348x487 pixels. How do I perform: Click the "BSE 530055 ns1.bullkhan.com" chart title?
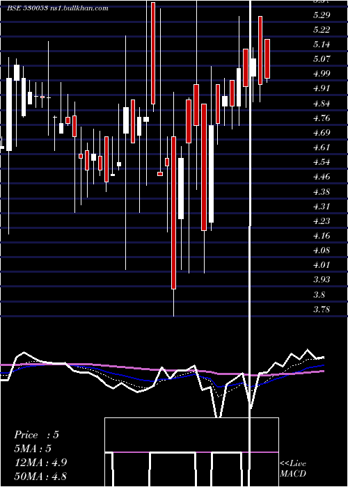tap(58, 8)
